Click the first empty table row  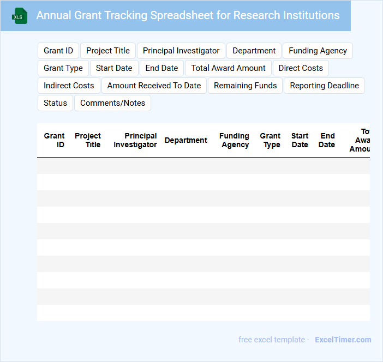[203, 166]
